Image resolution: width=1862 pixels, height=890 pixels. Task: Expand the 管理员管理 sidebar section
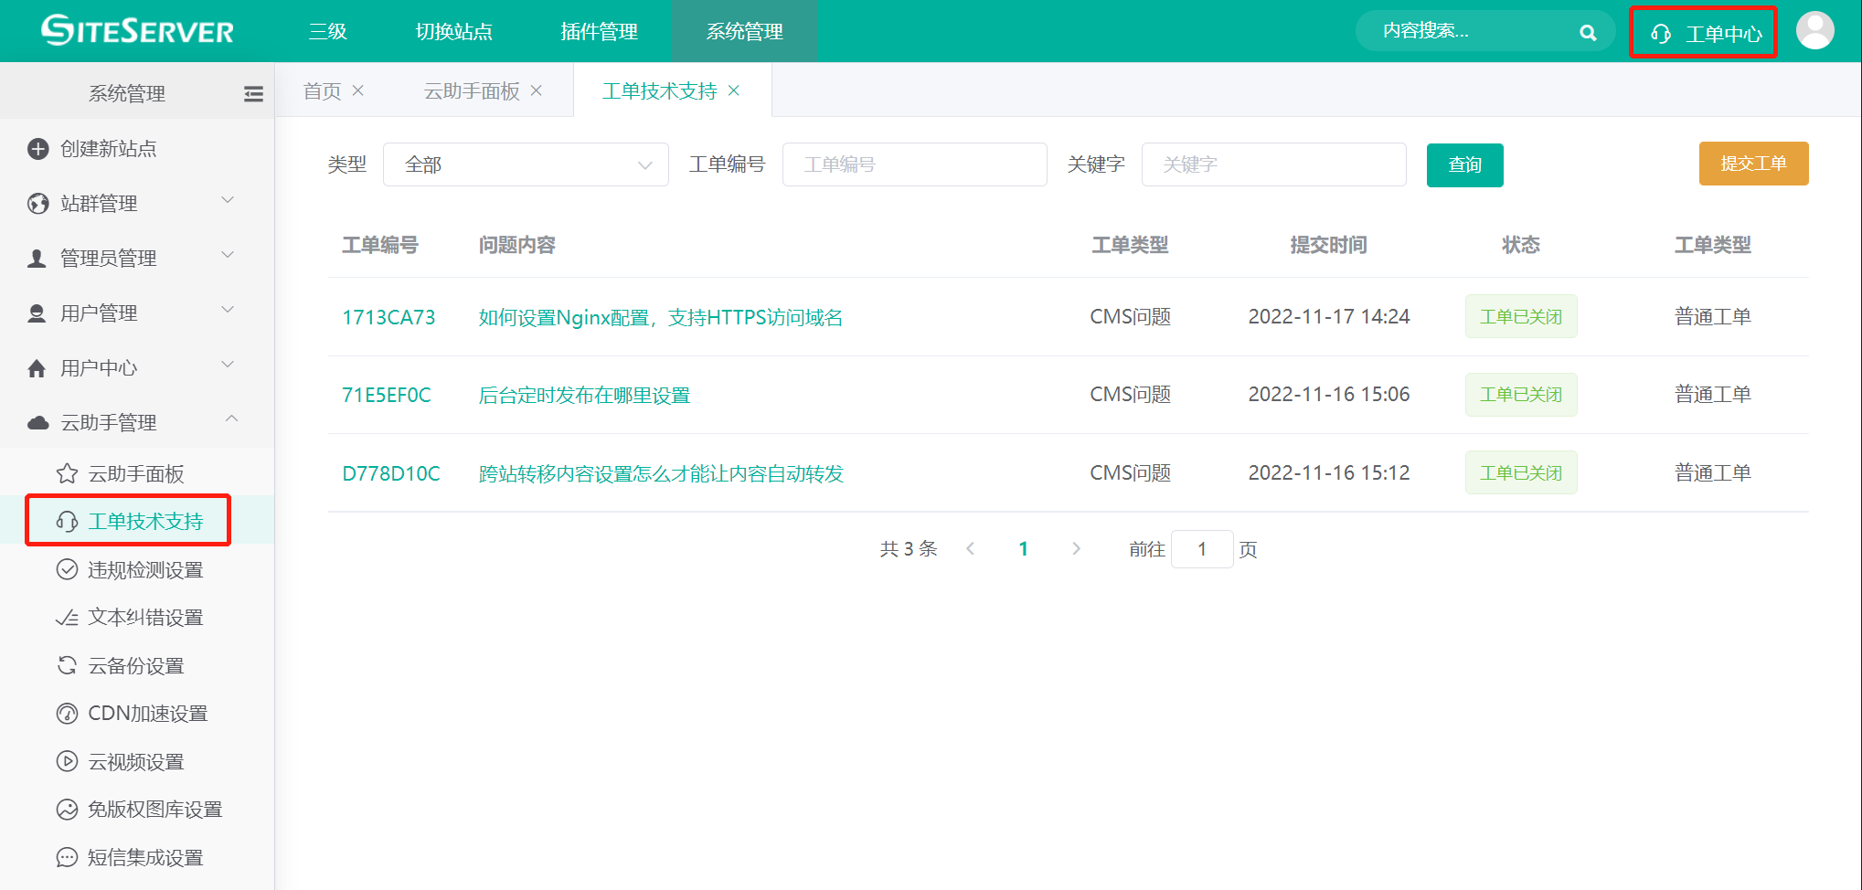[229, 255]
